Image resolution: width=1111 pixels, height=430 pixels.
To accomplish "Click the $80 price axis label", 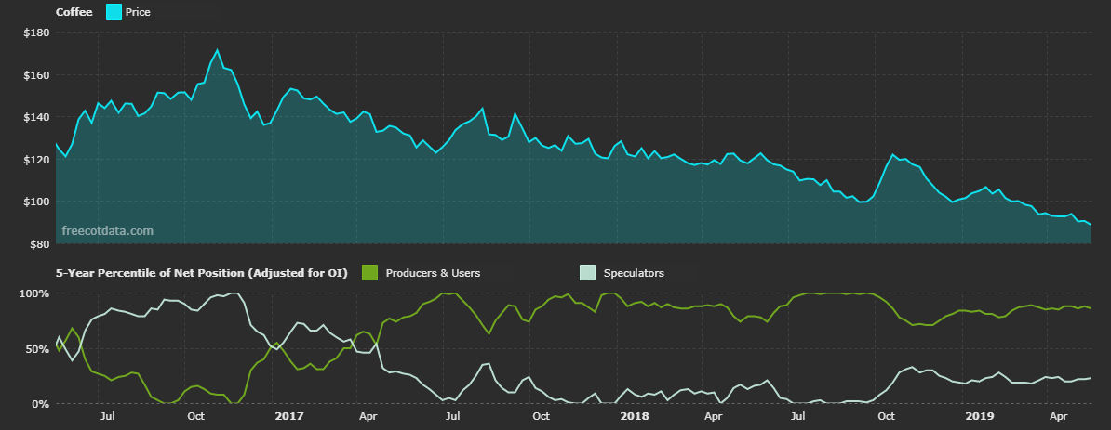I will pyautogui.click(x=38, y=244).
